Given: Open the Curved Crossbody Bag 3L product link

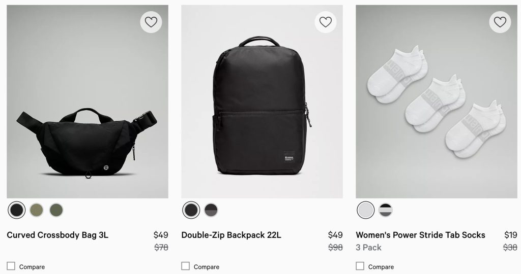Looking at the screenshot, I should [57, 235].
